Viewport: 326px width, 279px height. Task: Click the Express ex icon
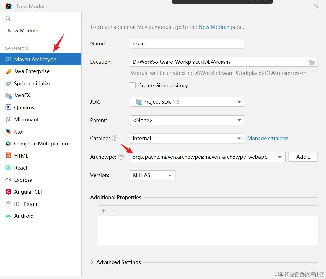pyautogui.click(x=8, y=180)
